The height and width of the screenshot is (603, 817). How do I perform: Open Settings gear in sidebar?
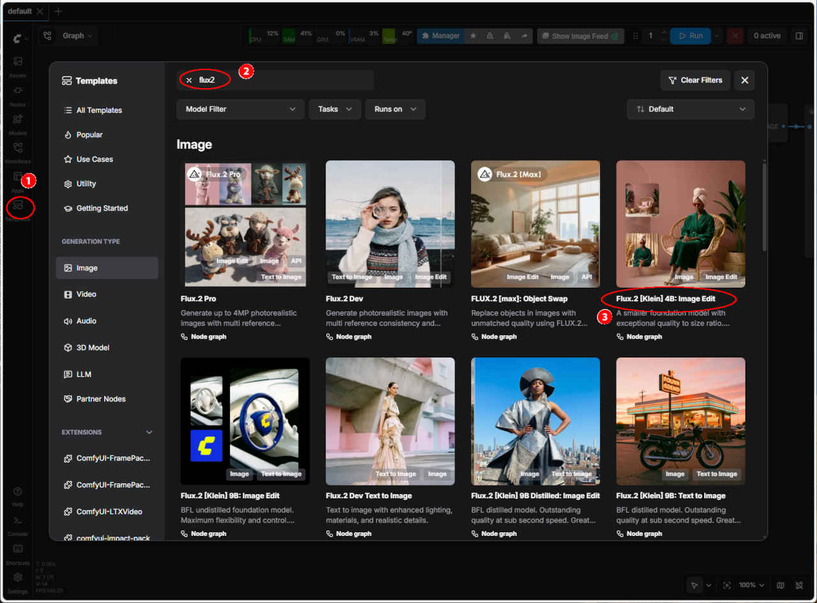click(18, 577)
